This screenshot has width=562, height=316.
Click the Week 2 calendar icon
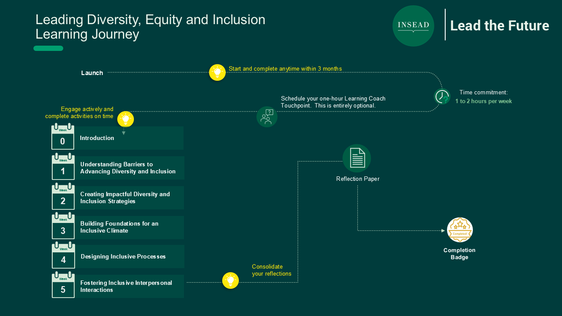63,197
